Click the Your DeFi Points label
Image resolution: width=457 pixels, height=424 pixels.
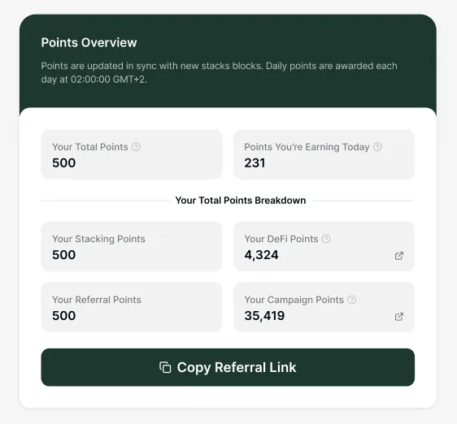[281, 239]
